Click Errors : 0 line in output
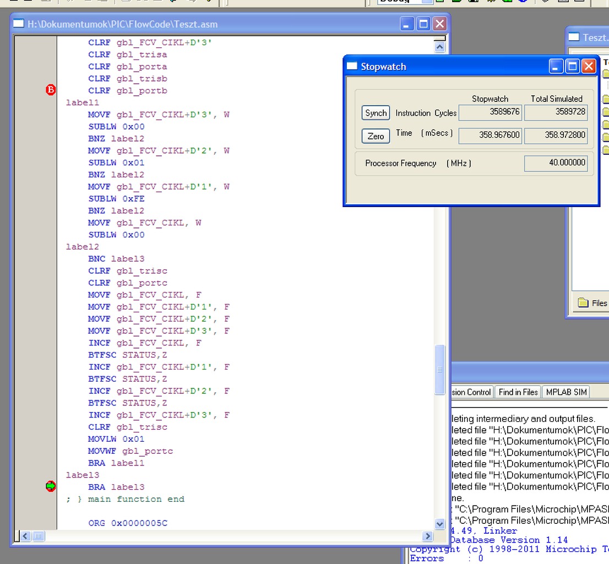609x564 pixels. click(447, 558)
